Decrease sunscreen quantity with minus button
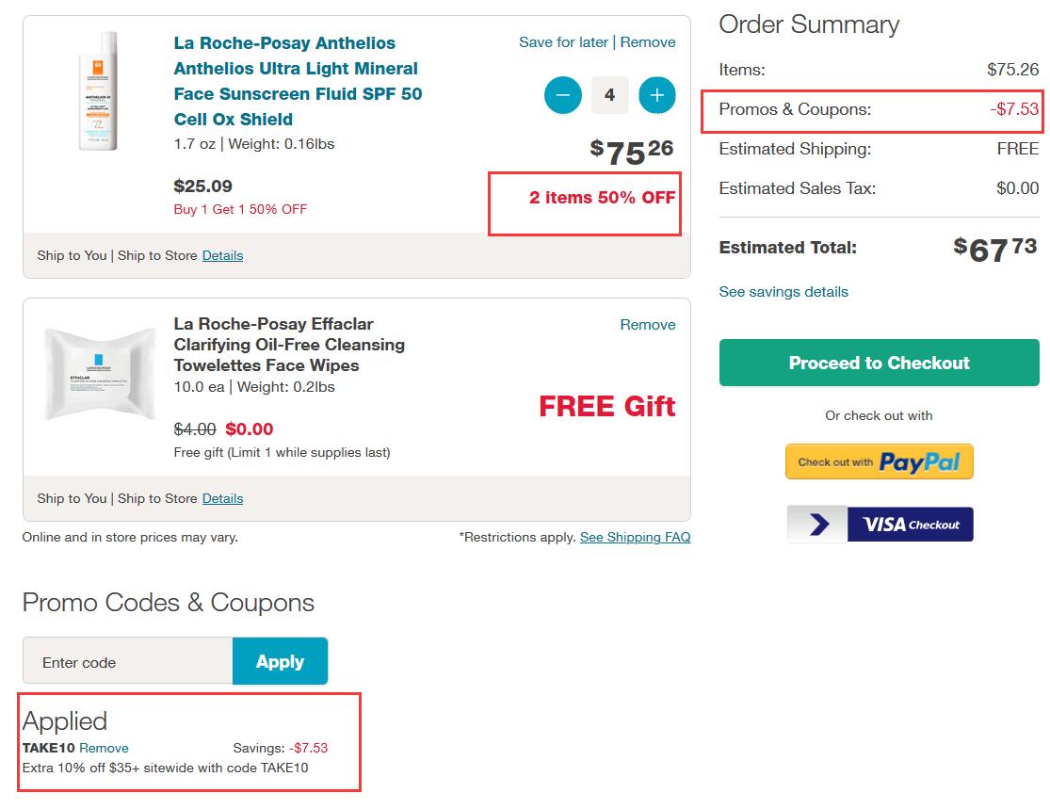 tap(562, 95)
